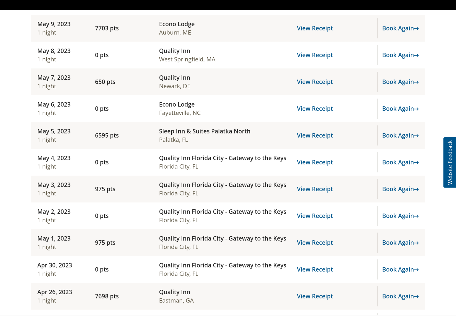This screenshot has height=335, width=456.
Task: Book again Econo Lodge Fayetteville, NC
Action: pos(400,109)
